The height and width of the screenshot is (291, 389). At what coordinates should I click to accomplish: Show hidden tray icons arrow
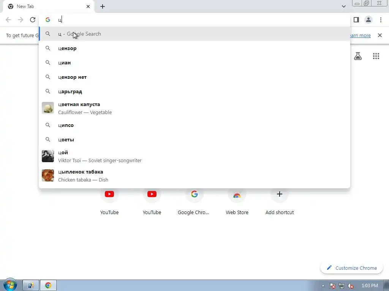(x=323, y=286)
